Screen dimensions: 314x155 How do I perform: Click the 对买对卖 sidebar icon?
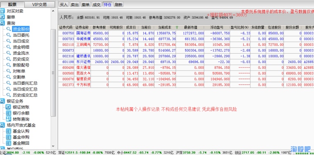click(2, 11)
